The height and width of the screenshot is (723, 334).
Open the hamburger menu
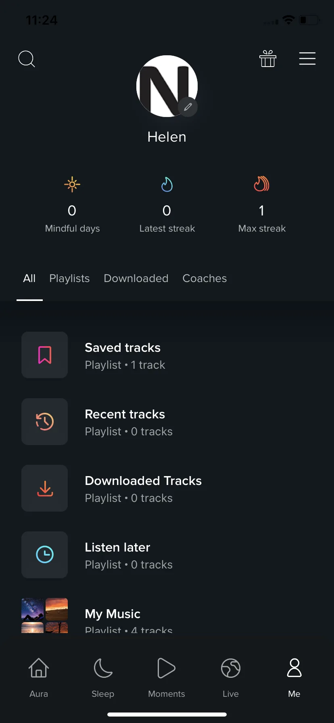(x=307, y=59)
